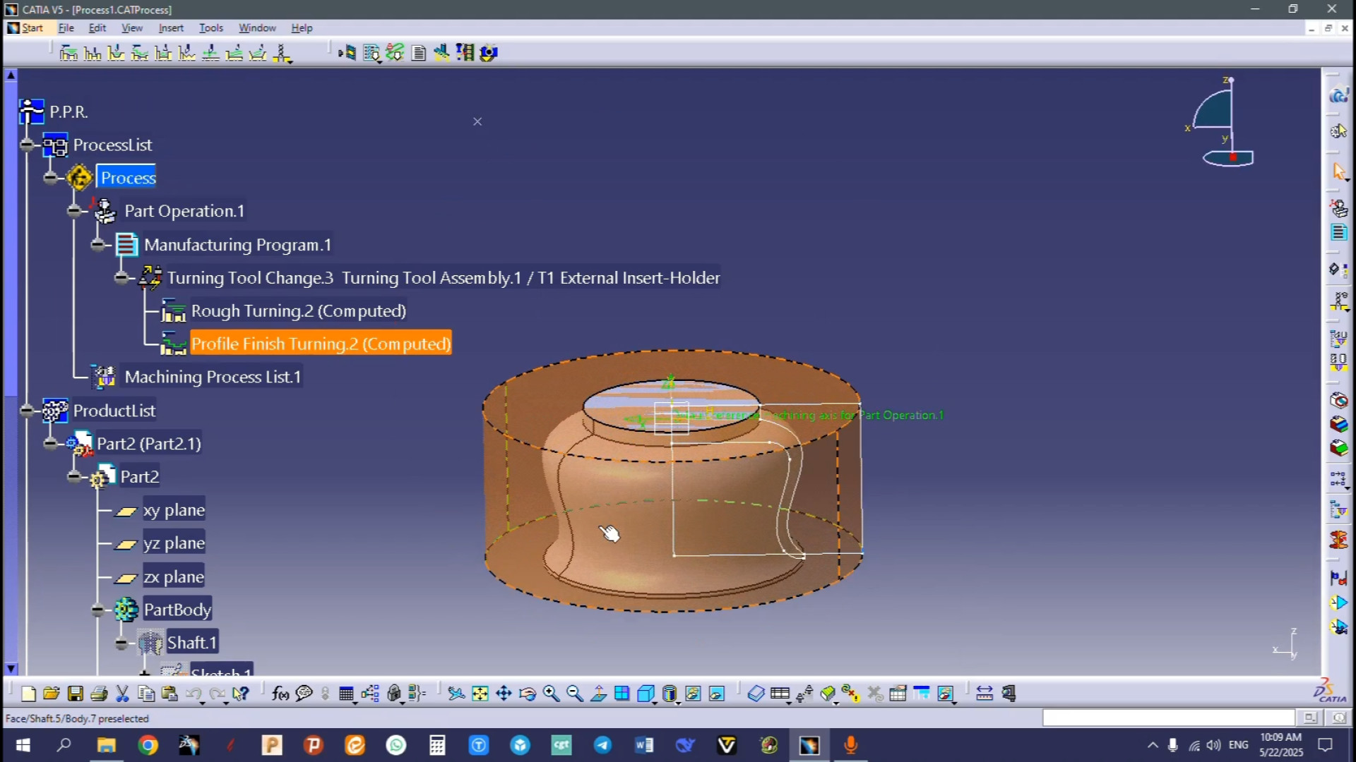Select Rough Turning.2 (Computed) operation

[x=298, y=311]
